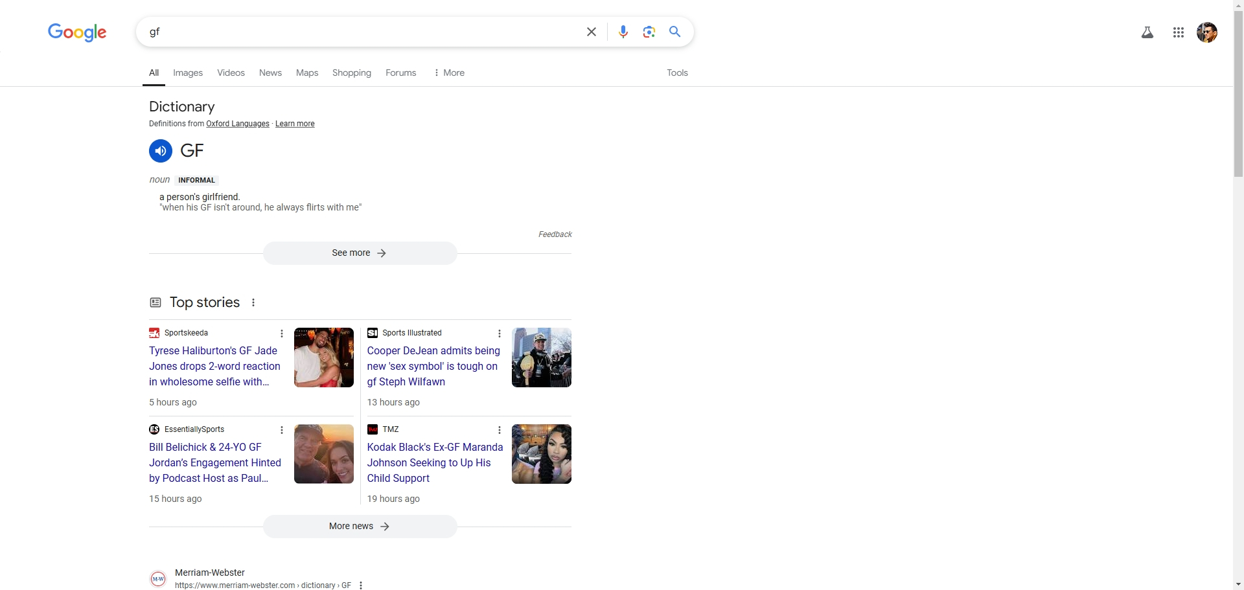The height and width of the screenshot is (590, 1244).
Task: Open Cooper DeJean sex symbol story
Action: pos(433,366)
